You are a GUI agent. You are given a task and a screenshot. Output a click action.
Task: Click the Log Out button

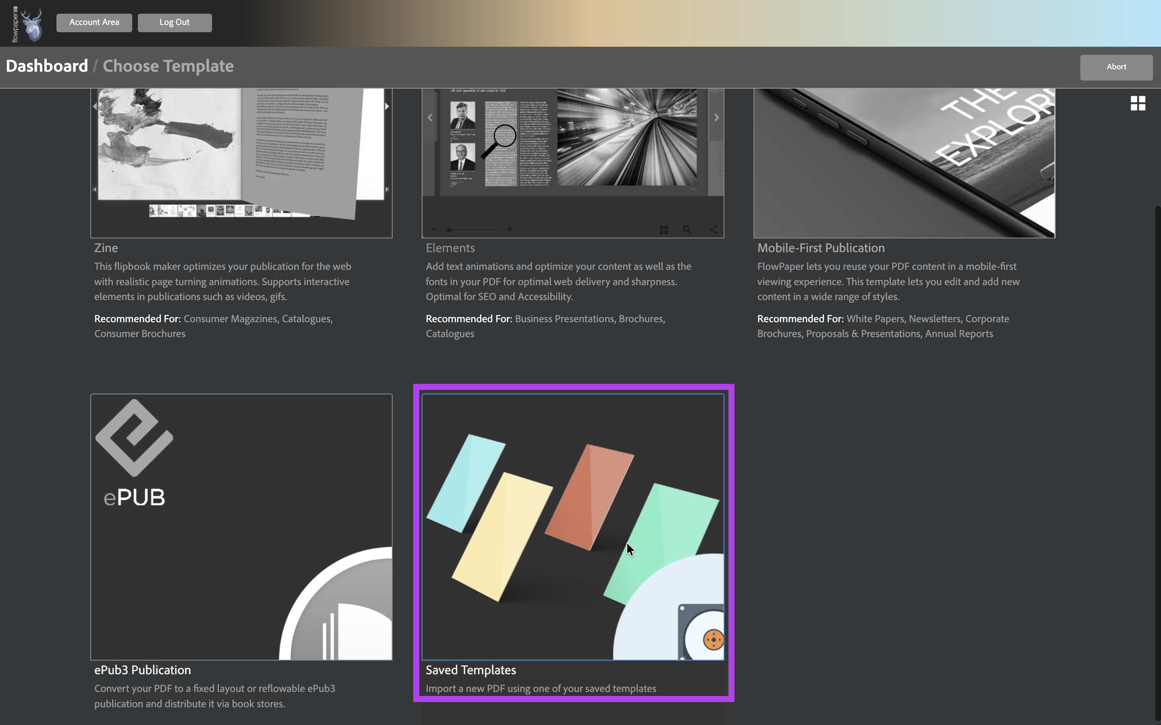tap(175, 23)
